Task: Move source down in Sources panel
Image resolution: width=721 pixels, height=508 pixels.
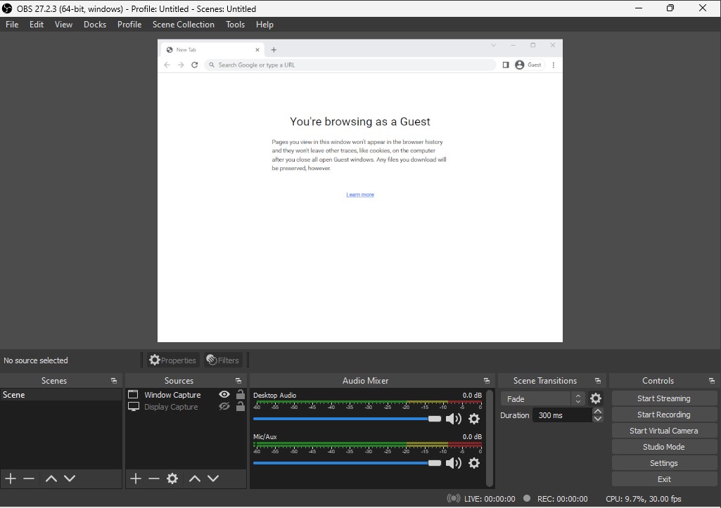Action: 213,478
